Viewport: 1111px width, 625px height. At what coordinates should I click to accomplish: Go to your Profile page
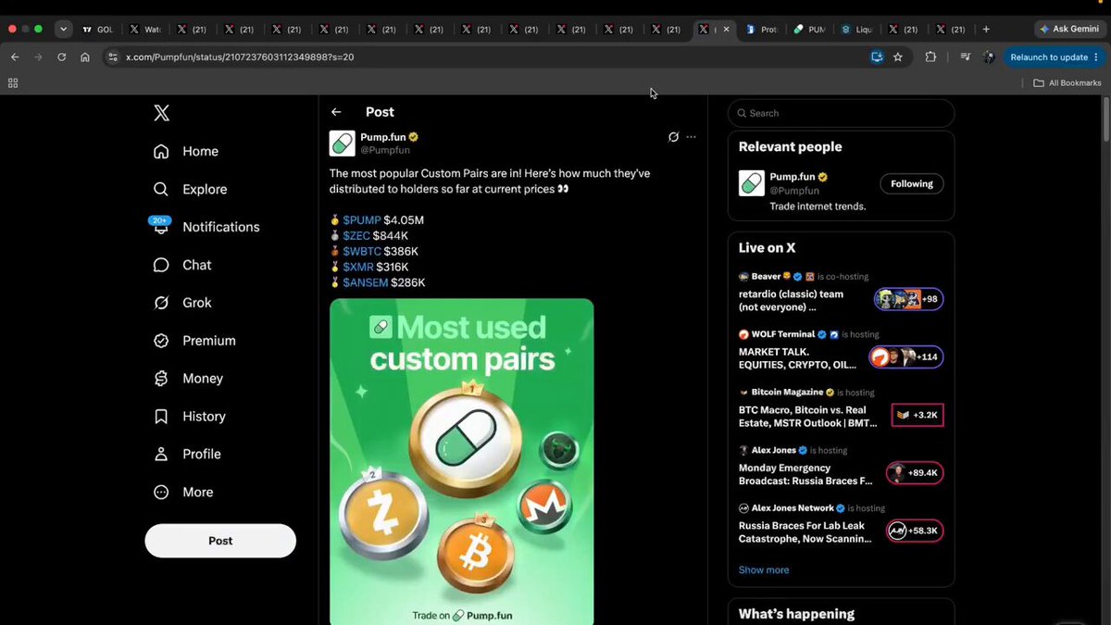(187, 455)
